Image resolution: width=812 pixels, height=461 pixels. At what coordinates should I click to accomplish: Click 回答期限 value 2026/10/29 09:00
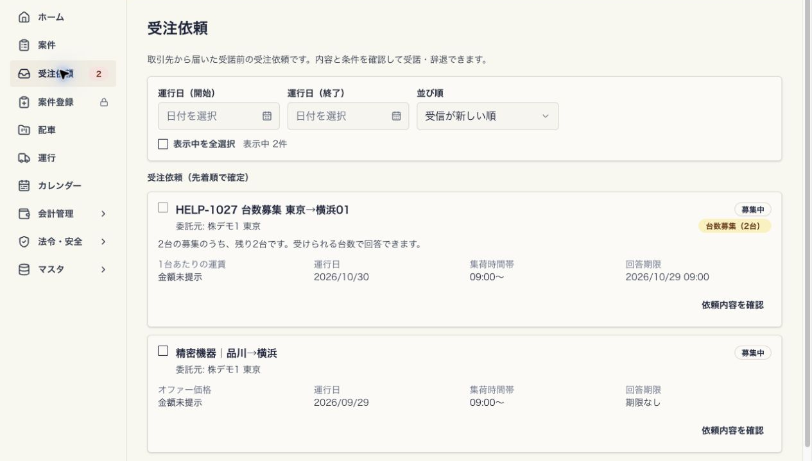[x=668, y=277]
